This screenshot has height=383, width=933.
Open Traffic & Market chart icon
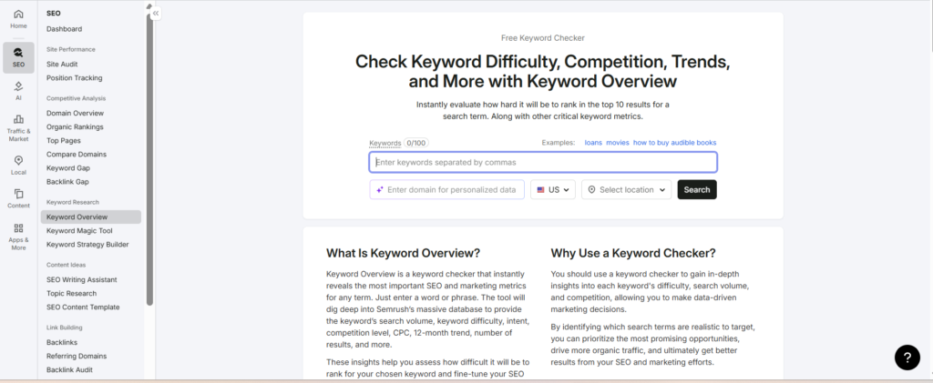(18, 119)
